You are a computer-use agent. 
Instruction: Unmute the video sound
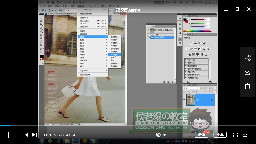[158, 135]
